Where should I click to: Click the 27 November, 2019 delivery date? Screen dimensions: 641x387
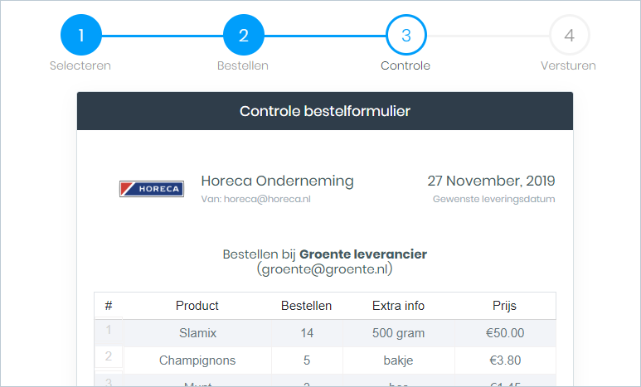point(491,181)
